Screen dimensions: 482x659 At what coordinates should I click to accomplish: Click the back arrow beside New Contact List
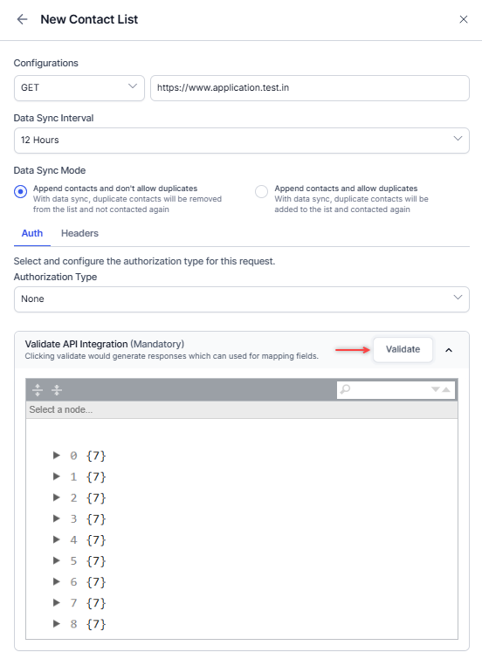22,19
